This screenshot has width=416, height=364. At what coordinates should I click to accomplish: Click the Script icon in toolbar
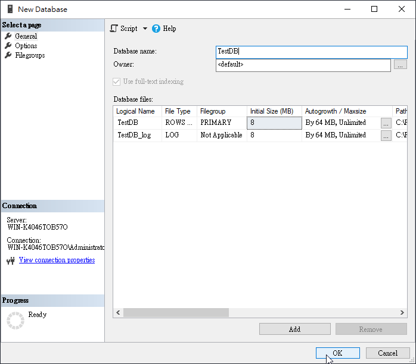tap(114, 29)
